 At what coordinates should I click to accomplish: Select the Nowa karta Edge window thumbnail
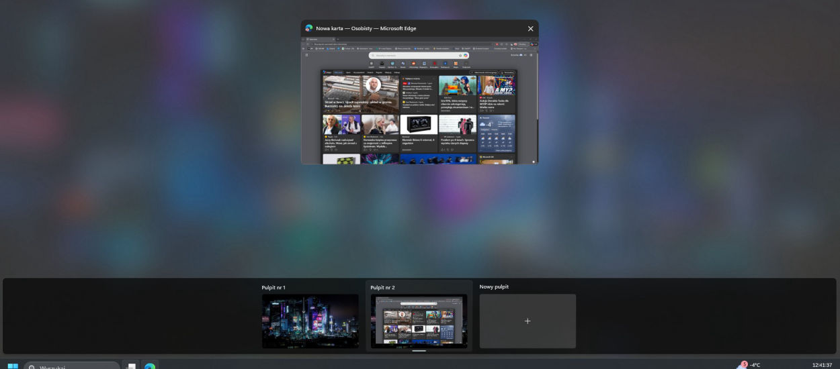tap(419, 101)
